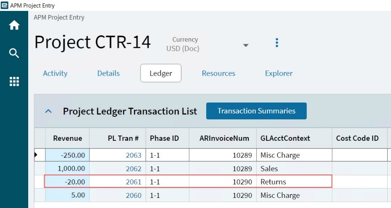The height and width of the screenshot is (208, 391).
Task: Click Phase ID 1-1 in Returns row
Action: coord(168,182)
